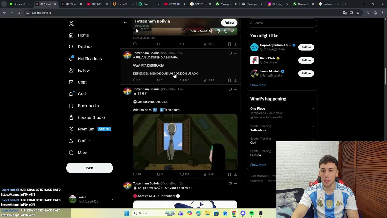Image resolution: width=387 pixels, height=218 pixels.
Task: Follow Tottenham Bolivia from header
Action: (x=229, y=23)
